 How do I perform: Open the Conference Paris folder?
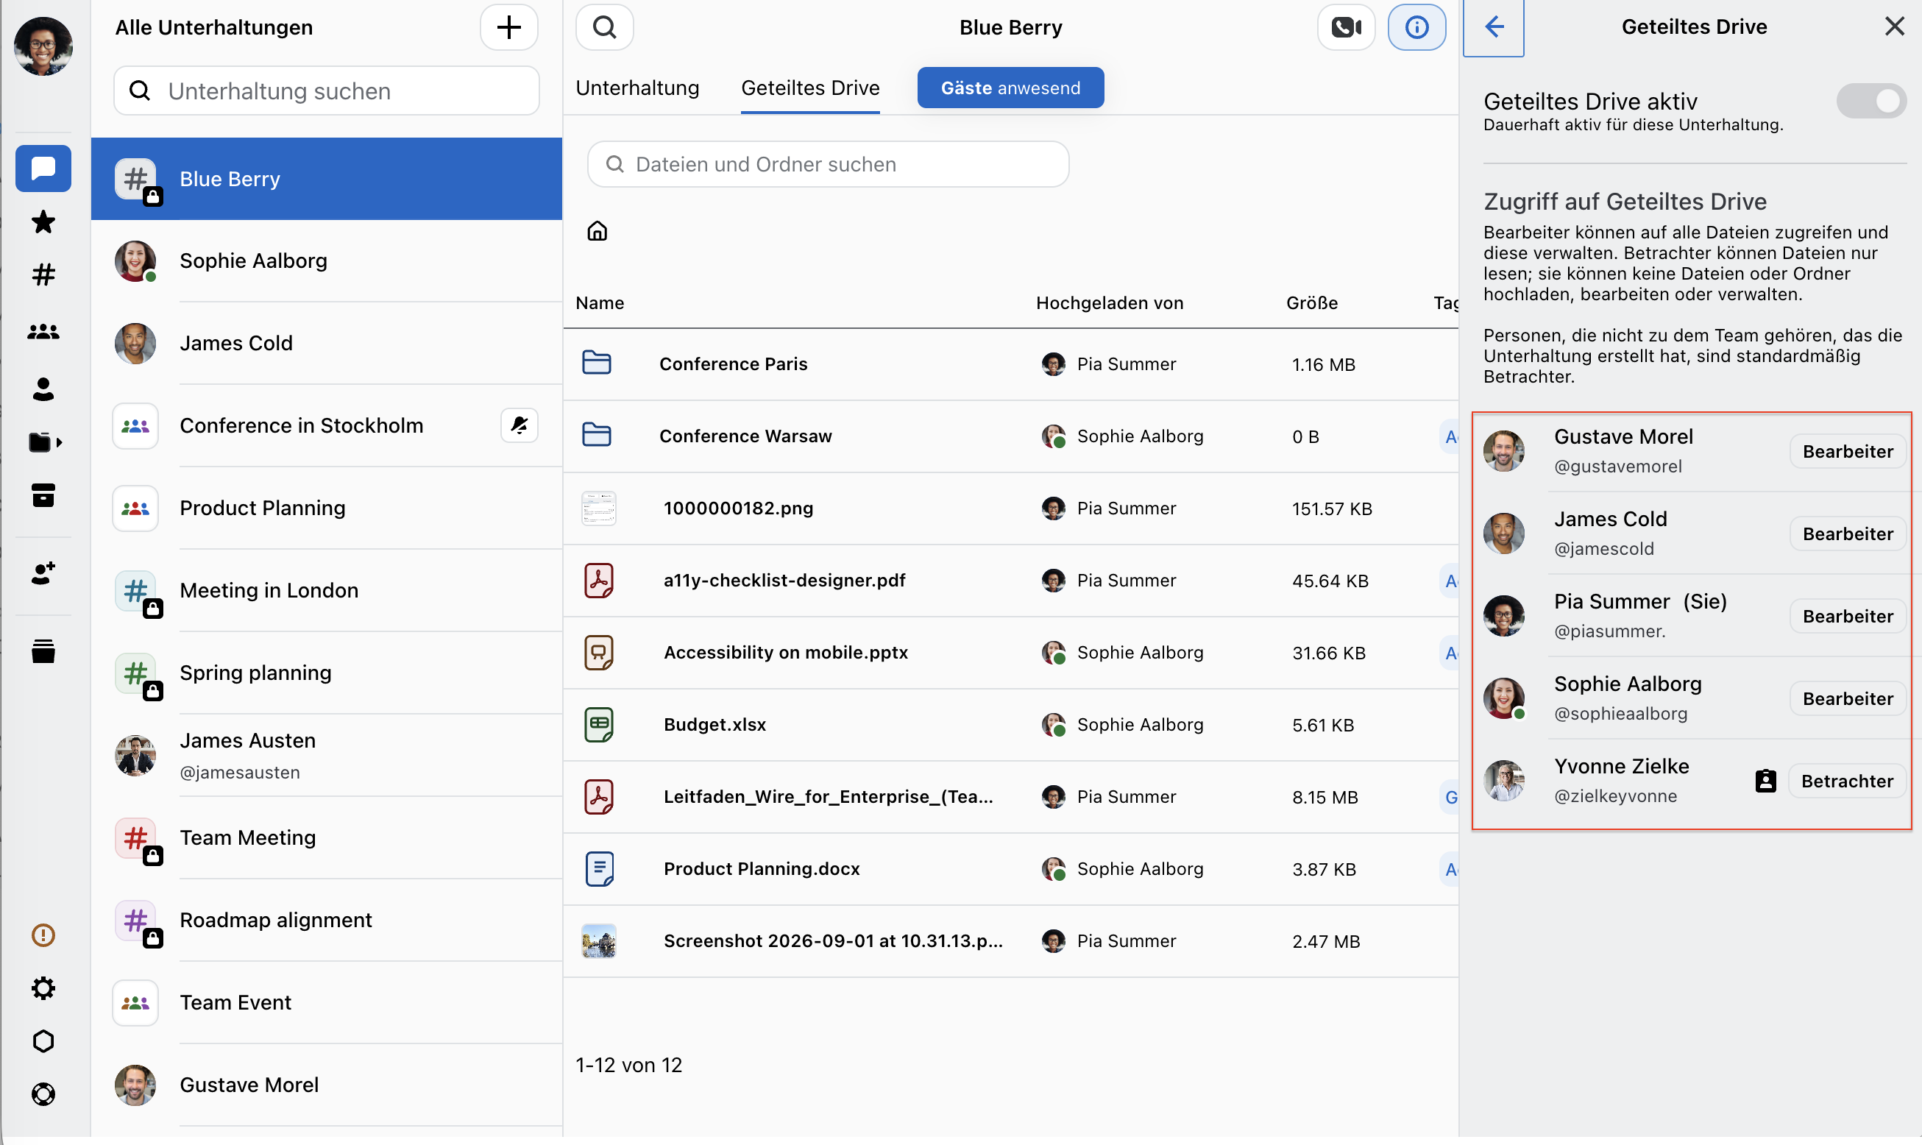[733, 364]
